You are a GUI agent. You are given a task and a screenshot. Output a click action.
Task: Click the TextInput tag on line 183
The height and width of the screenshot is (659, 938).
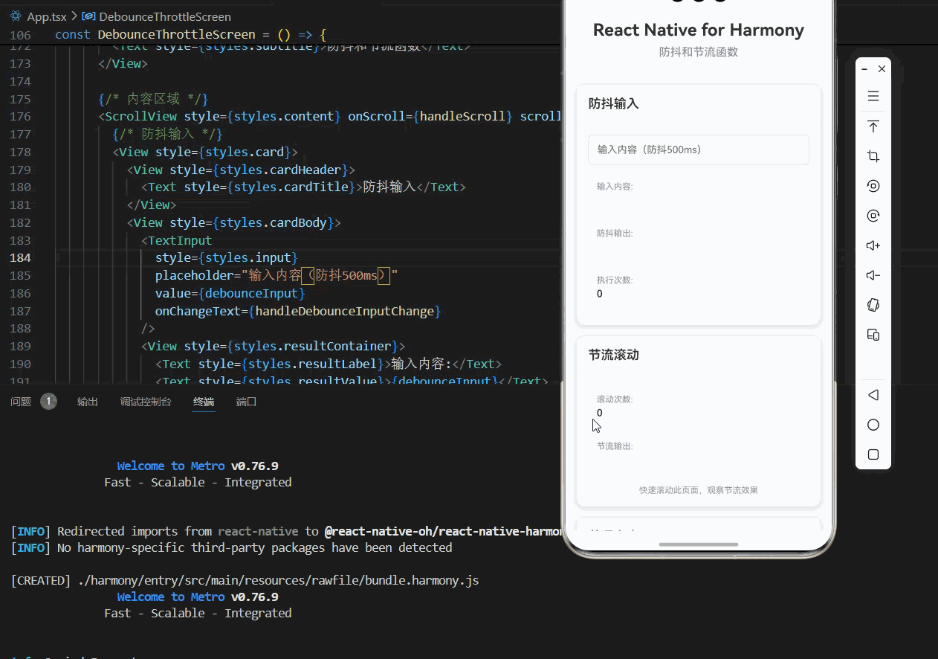[x=180, y=240]
